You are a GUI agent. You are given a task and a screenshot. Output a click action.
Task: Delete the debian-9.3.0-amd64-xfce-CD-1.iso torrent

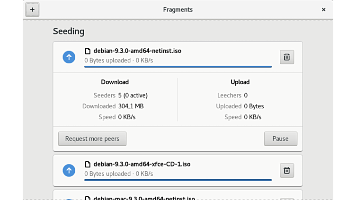click(286, 170)
